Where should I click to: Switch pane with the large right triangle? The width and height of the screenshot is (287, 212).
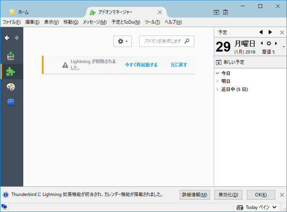270,32
